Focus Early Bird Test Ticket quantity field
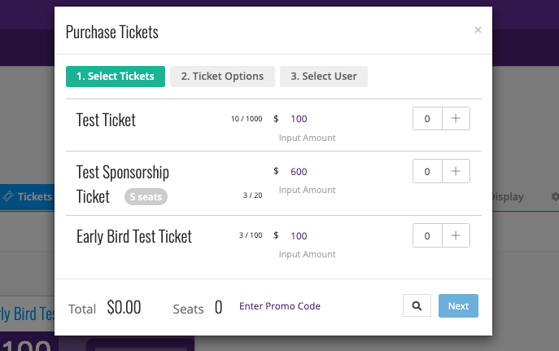 [427, 235]
